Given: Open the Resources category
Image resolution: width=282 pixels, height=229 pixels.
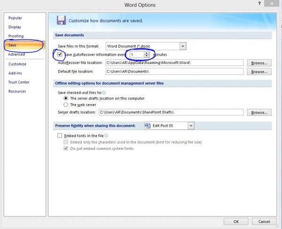Looking at the screenshot, I should click(17, 91).
